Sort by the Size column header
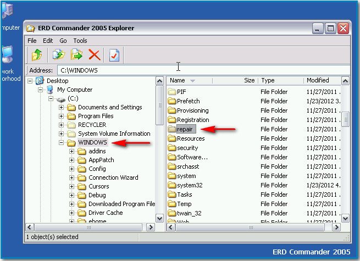The image size is (360, 261). point(235,80)
